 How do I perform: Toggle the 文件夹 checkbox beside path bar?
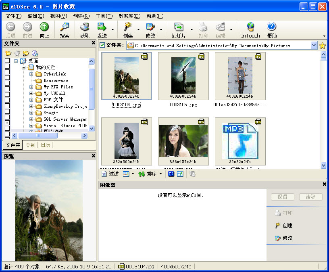pos(102,45)
